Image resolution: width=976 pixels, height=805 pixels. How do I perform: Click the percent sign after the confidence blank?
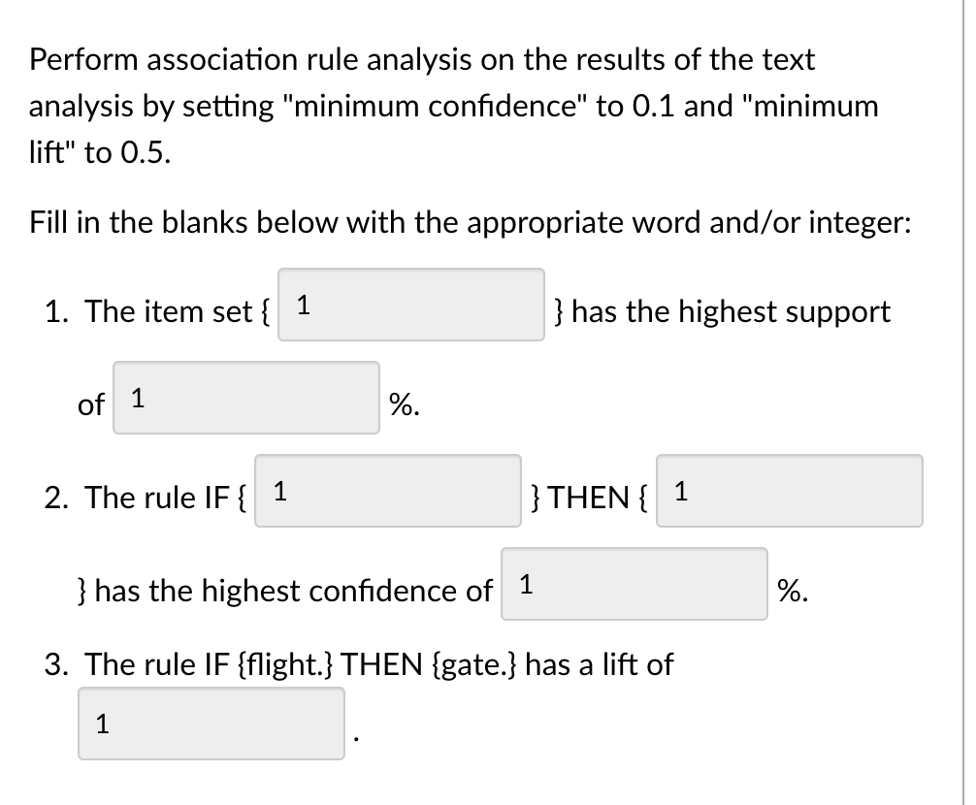tap(788, 590)
